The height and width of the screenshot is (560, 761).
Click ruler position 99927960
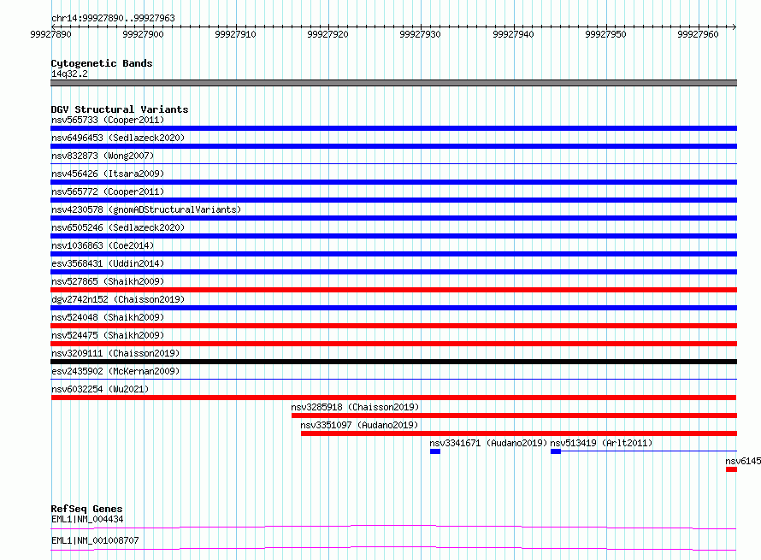click(698, 34)
